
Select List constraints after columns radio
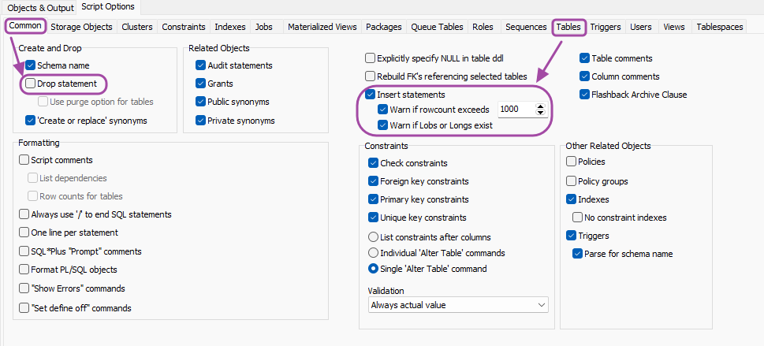tap(374, 236)
